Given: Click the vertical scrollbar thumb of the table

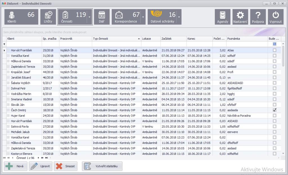Looking at the screenshot, I should (x=283, y=56).
